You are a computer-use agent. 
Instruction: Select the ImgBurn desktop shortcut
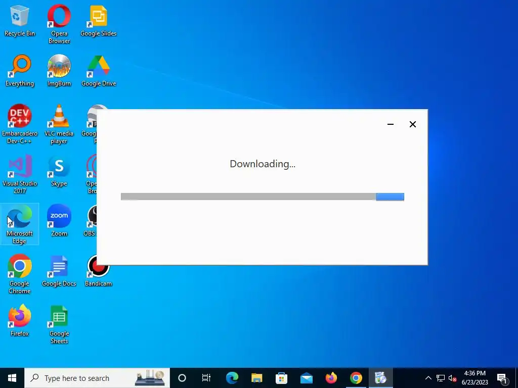59,71
